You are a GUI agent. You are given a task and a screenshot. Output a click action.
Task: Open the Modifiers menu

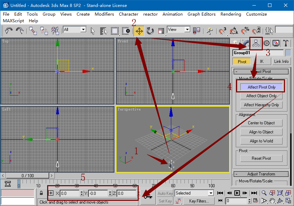coord(104,14)
